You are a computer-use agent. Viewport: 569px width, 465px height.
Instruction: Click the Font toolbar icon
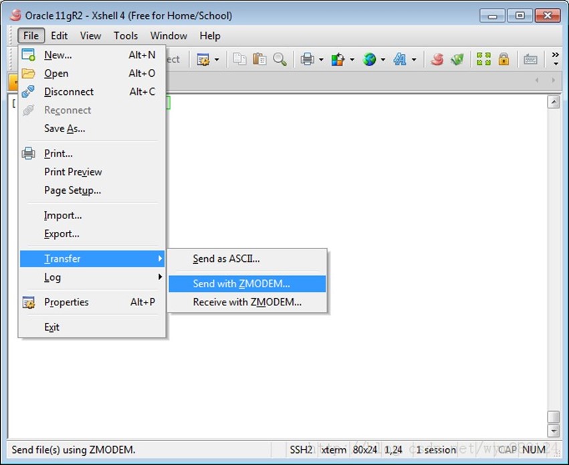pyautogui.click(x=400, y=59)
